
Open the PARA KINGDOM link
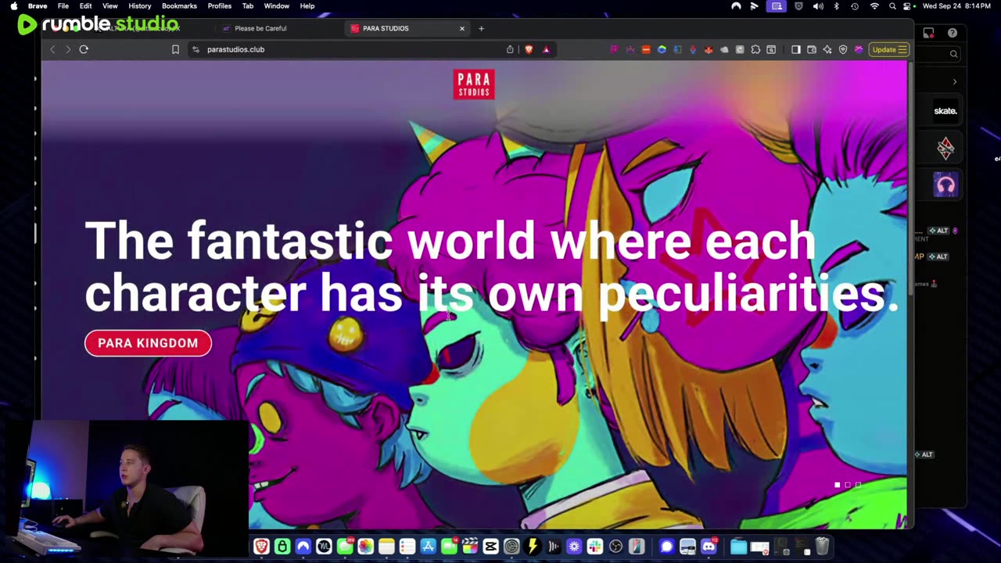[x=148, y=343]
